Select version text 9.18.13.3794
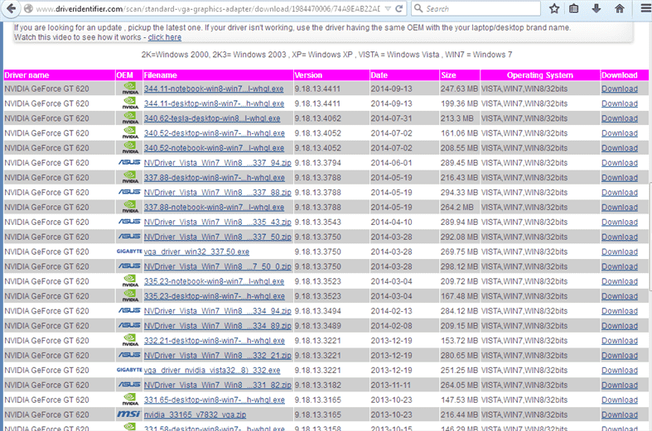The height and width of the screenshot is (431, 652). (317, 163)
